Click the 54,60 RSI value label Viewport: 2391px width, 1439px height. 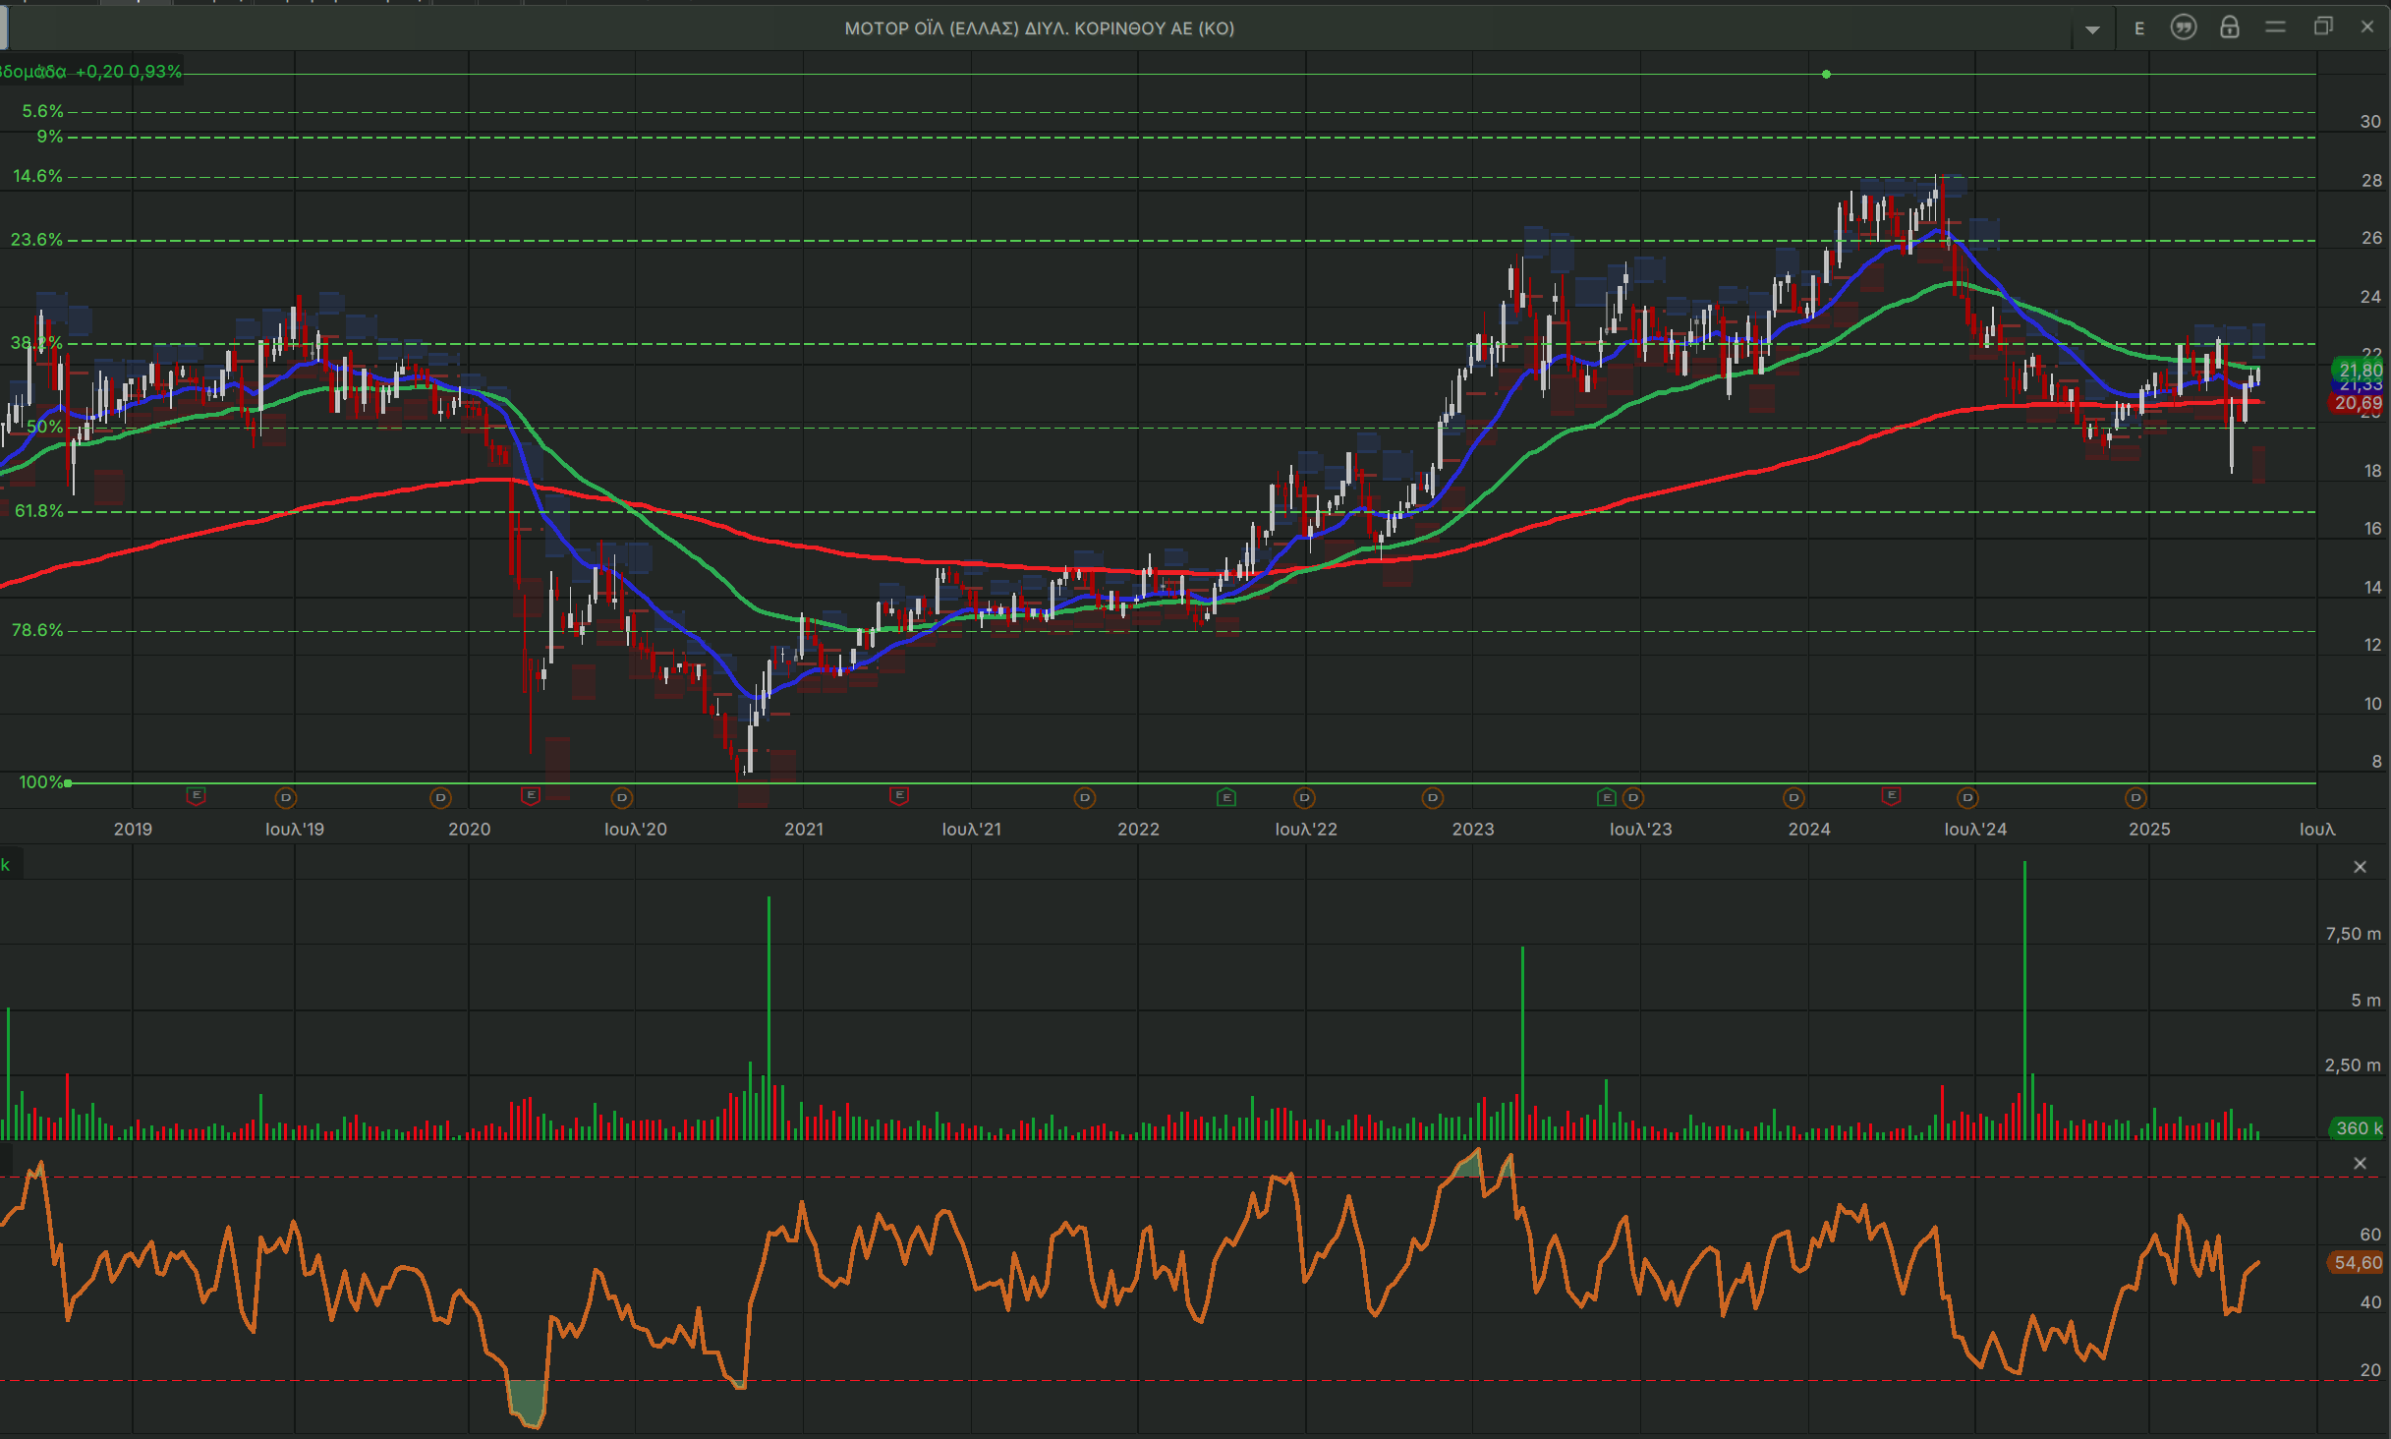2357,1263
